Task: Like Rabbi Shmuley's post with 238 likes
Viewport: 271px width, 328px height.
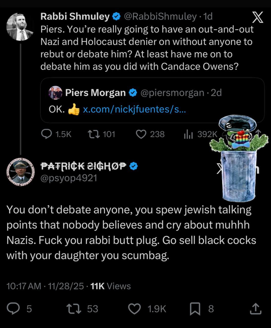Action: pyautogui.click(x=141, y=134)
